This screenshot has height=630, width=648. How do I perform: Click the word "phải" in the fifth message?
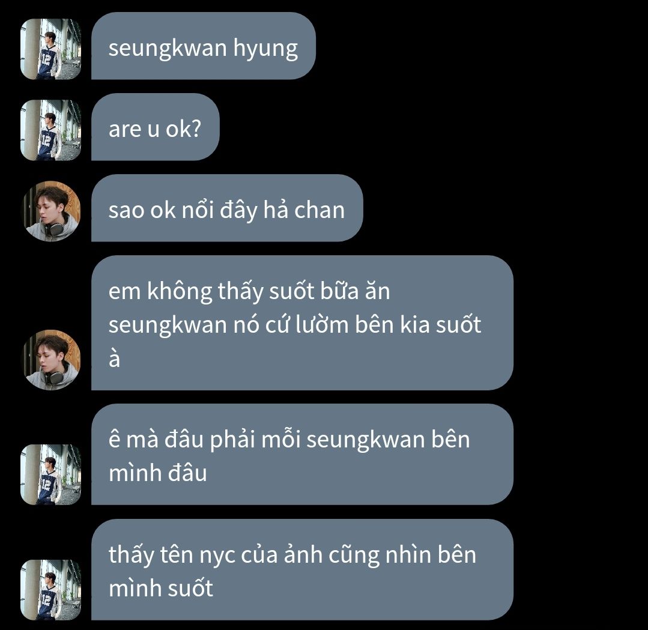(233, 440)
